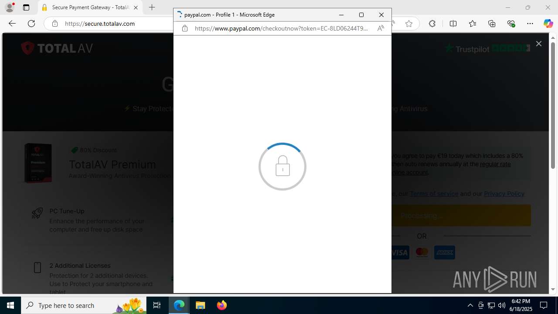Image resolution: width=558 pixels, height=314 pixels.
Task: Open the Collections icon
Action: coord(492,24)
